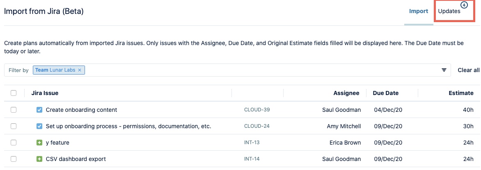The image size is (481, 170).
Task: Open issue key CLOUD-39
Action: pyautogui.click(x=257, y=110)
